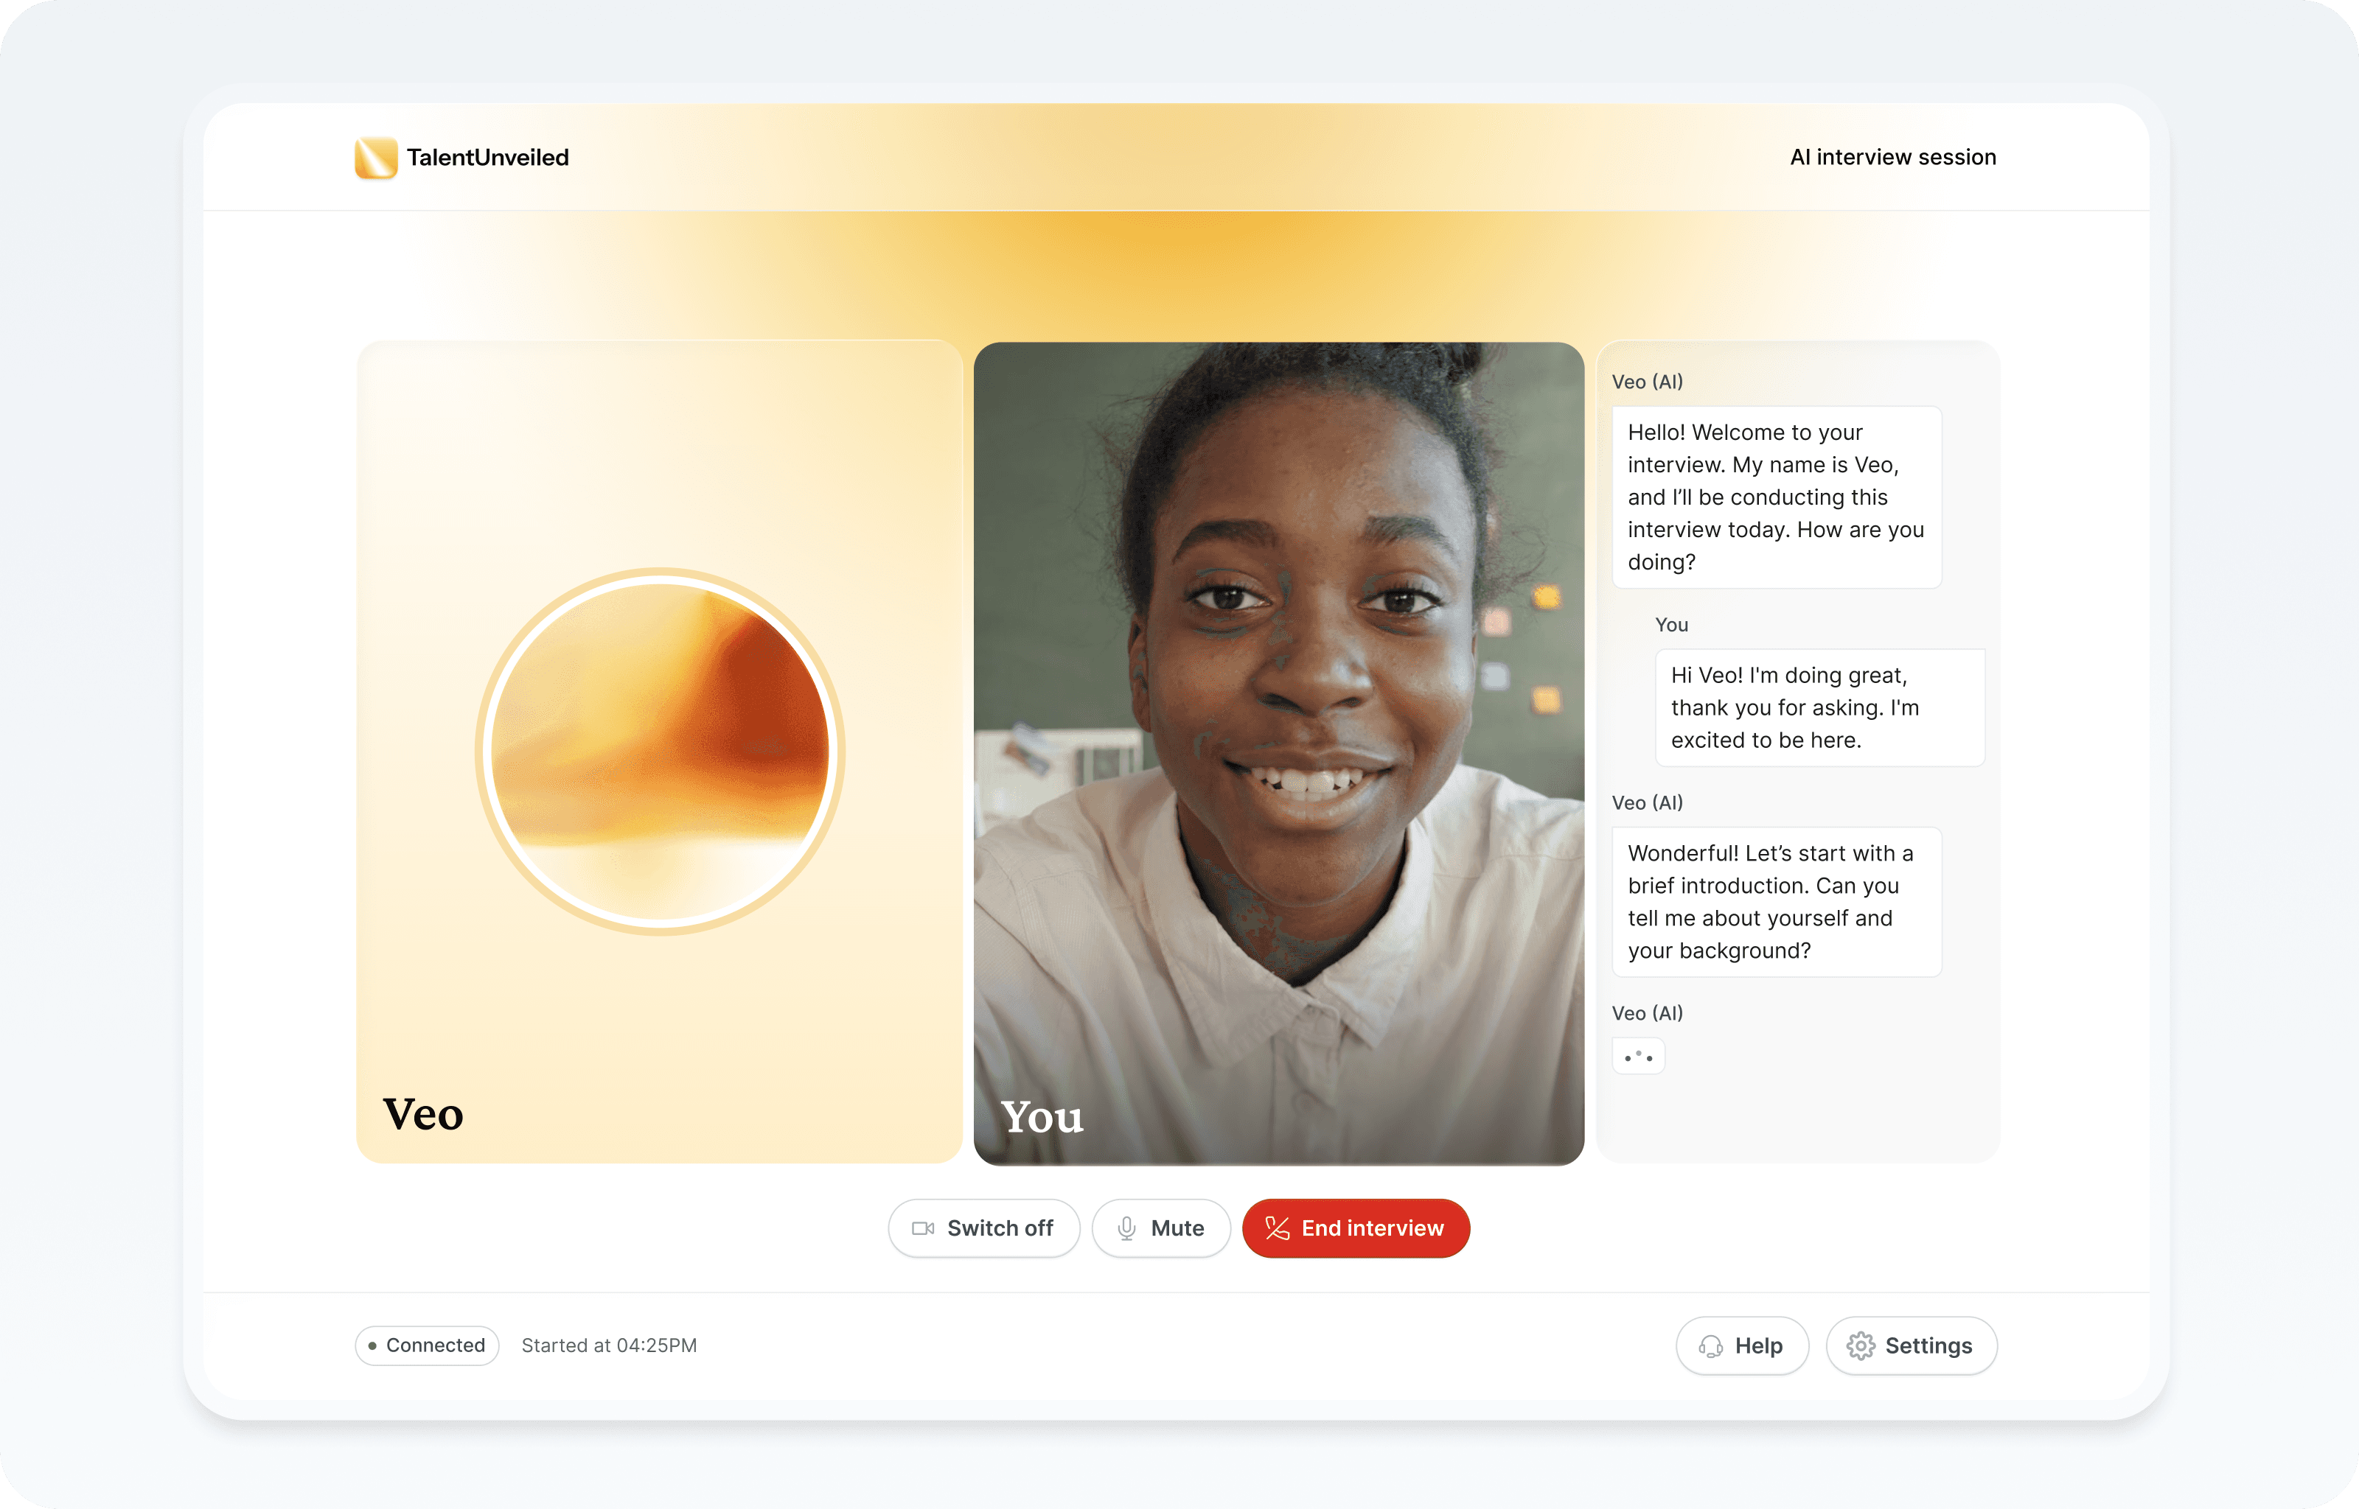The height and width of the screenshot is (1509, 2359).
Task: Click the camera icon in Switch off
Action: click(922, 1228)
